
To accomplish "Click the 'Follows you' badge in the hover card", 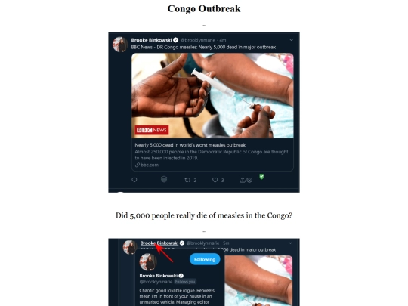I will pyautogui.click(x=185, y=282).
